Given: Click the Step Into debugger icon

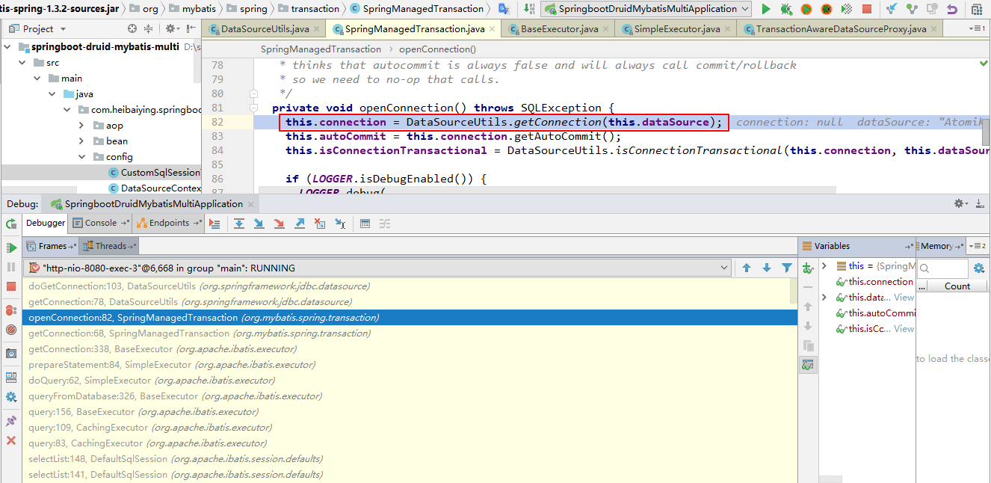Looking at the screenshot, I should 259,224.
